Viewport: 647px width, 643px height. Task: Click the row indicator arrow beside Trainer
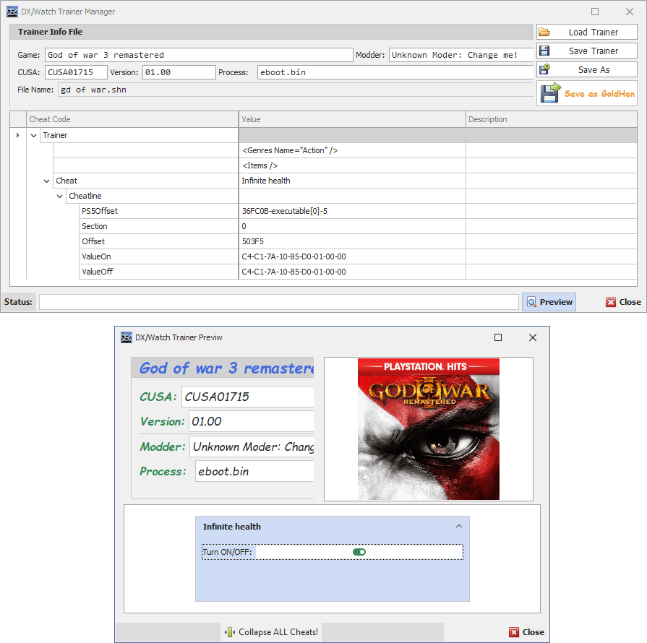[18, 135]
